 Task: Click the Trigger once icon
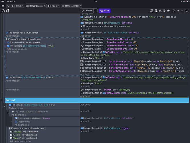click(16, 122)
